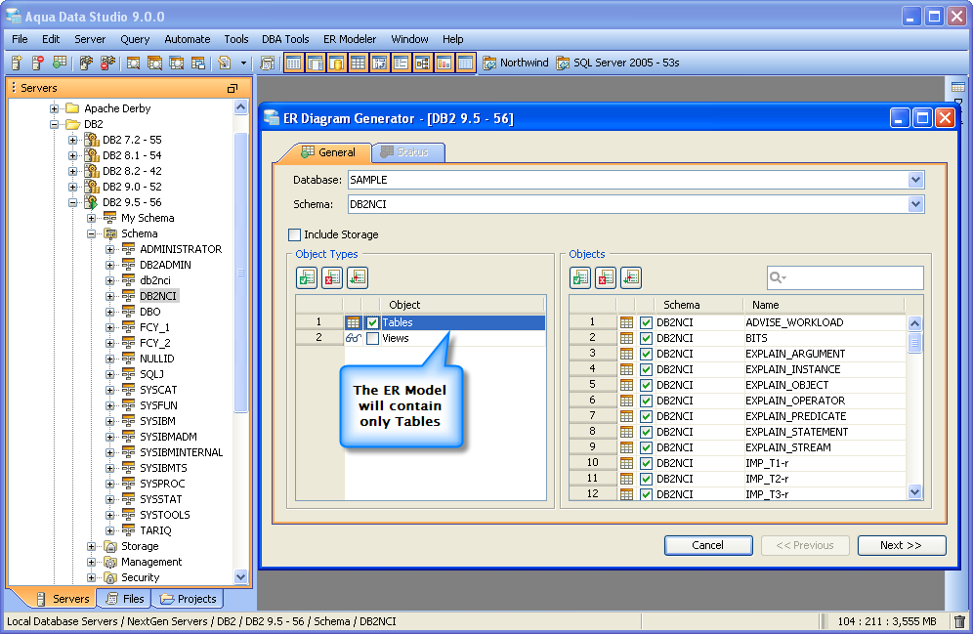Open the Automate menu
Viewport: 973px width, 634px height.
tap(188, 39)
